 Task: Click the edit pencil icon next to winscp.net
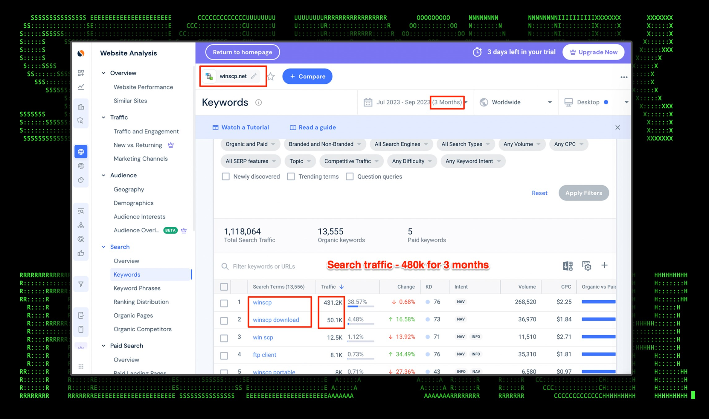coord(254,76)
